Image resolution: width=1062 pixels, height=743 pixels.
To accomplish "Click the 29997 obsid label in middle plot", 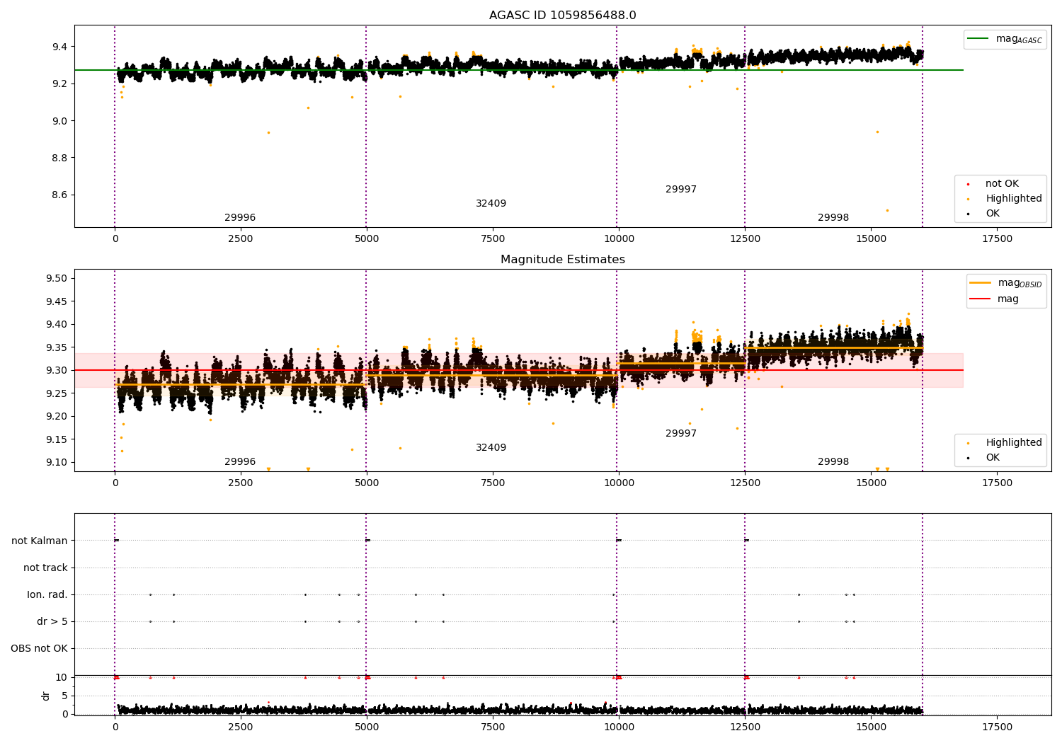I will (681, 434).
